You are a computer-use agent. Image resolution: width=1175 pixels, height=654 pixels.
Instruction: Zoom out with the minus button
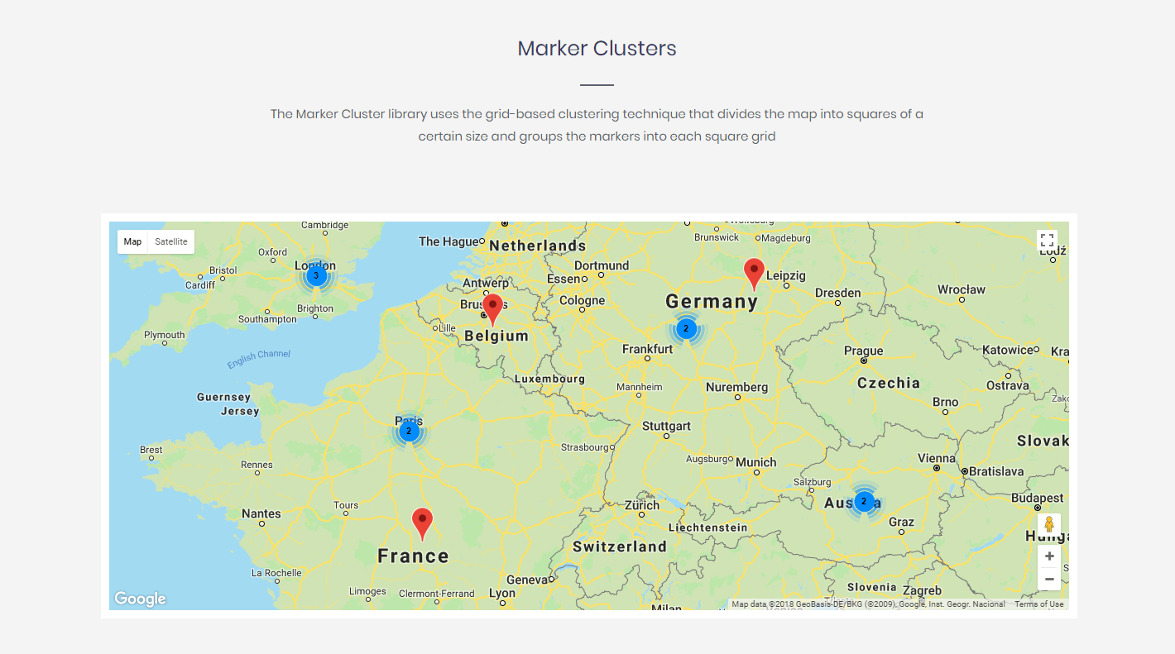click(1049, 580)
